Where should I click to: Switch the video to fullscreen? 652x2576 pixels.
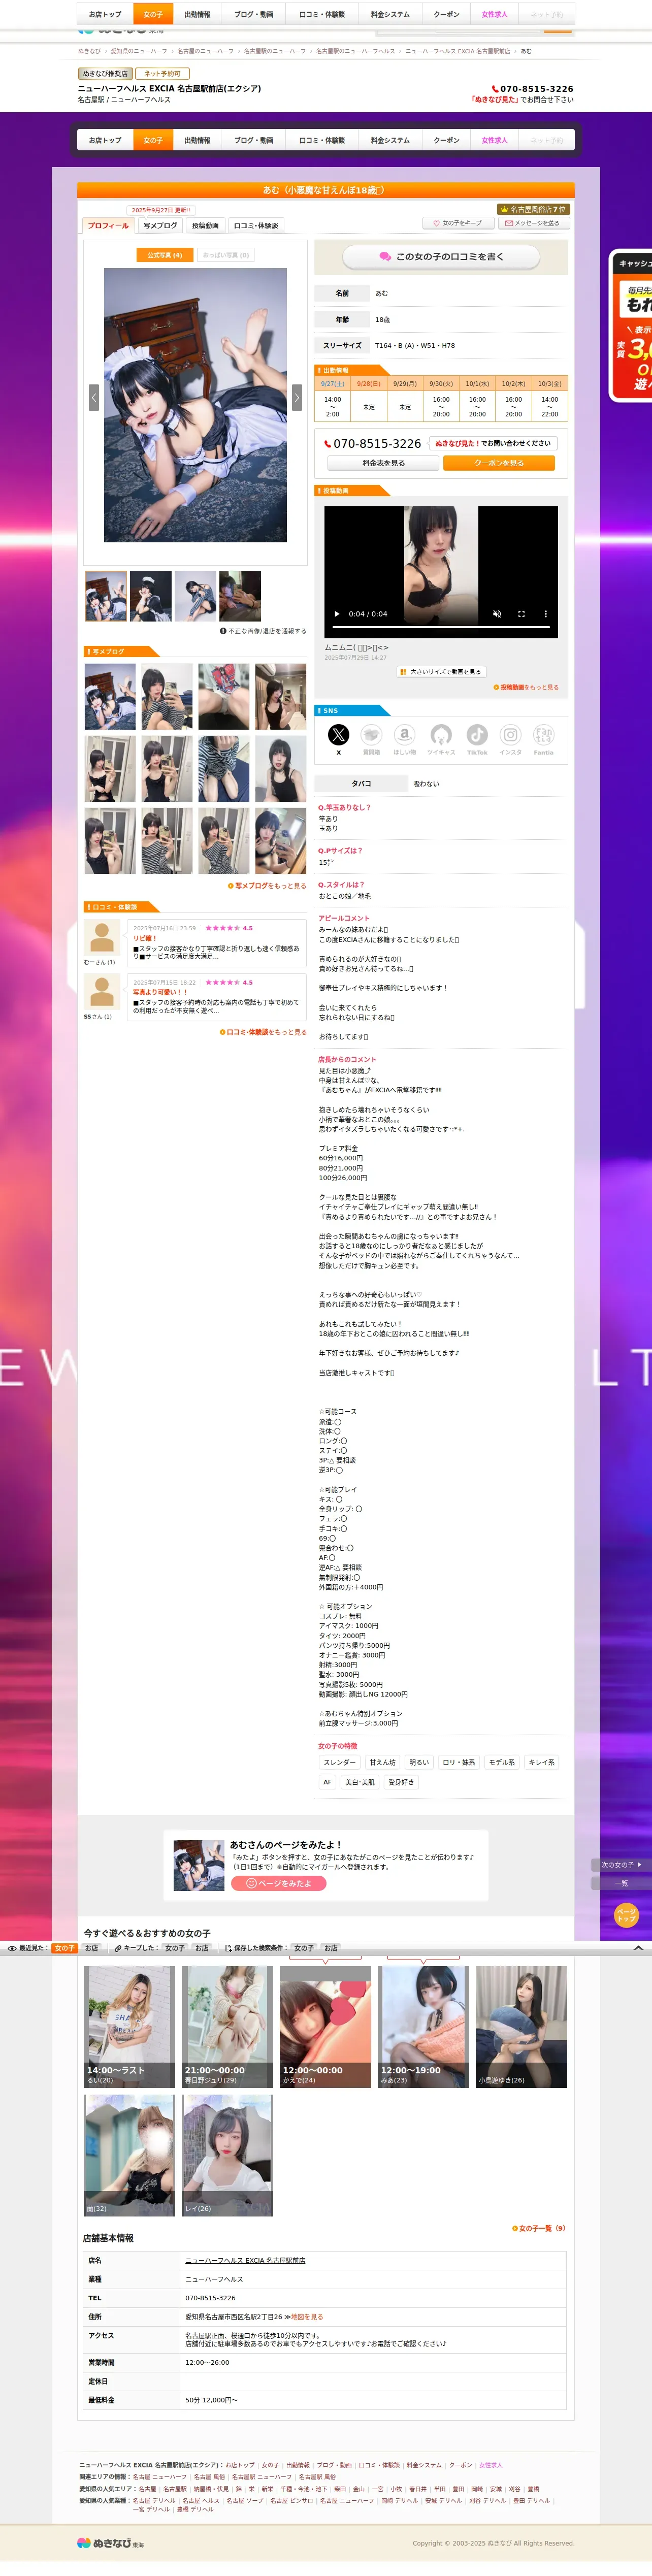click(521, 614)
